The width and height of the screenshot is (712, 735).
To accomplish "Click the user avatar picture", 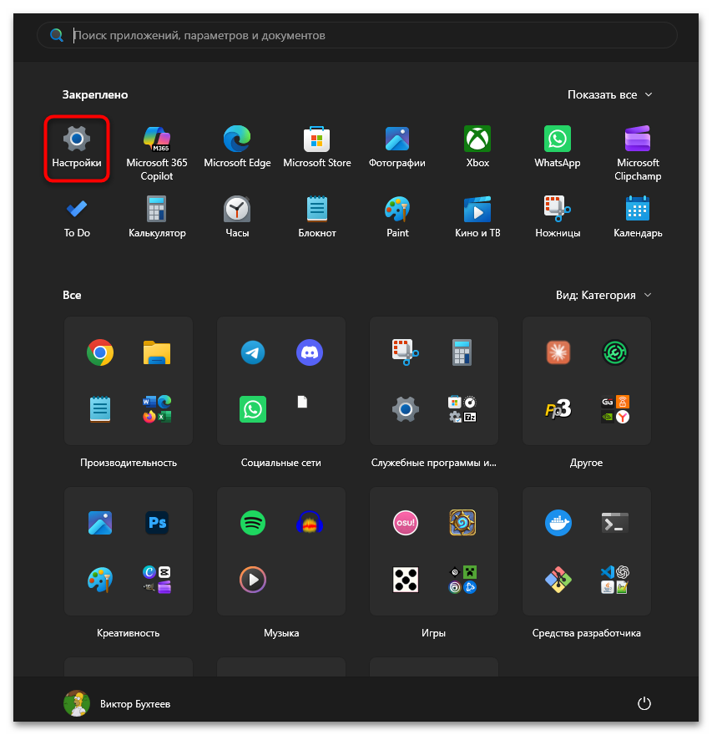I will click(x=76, y=703).
